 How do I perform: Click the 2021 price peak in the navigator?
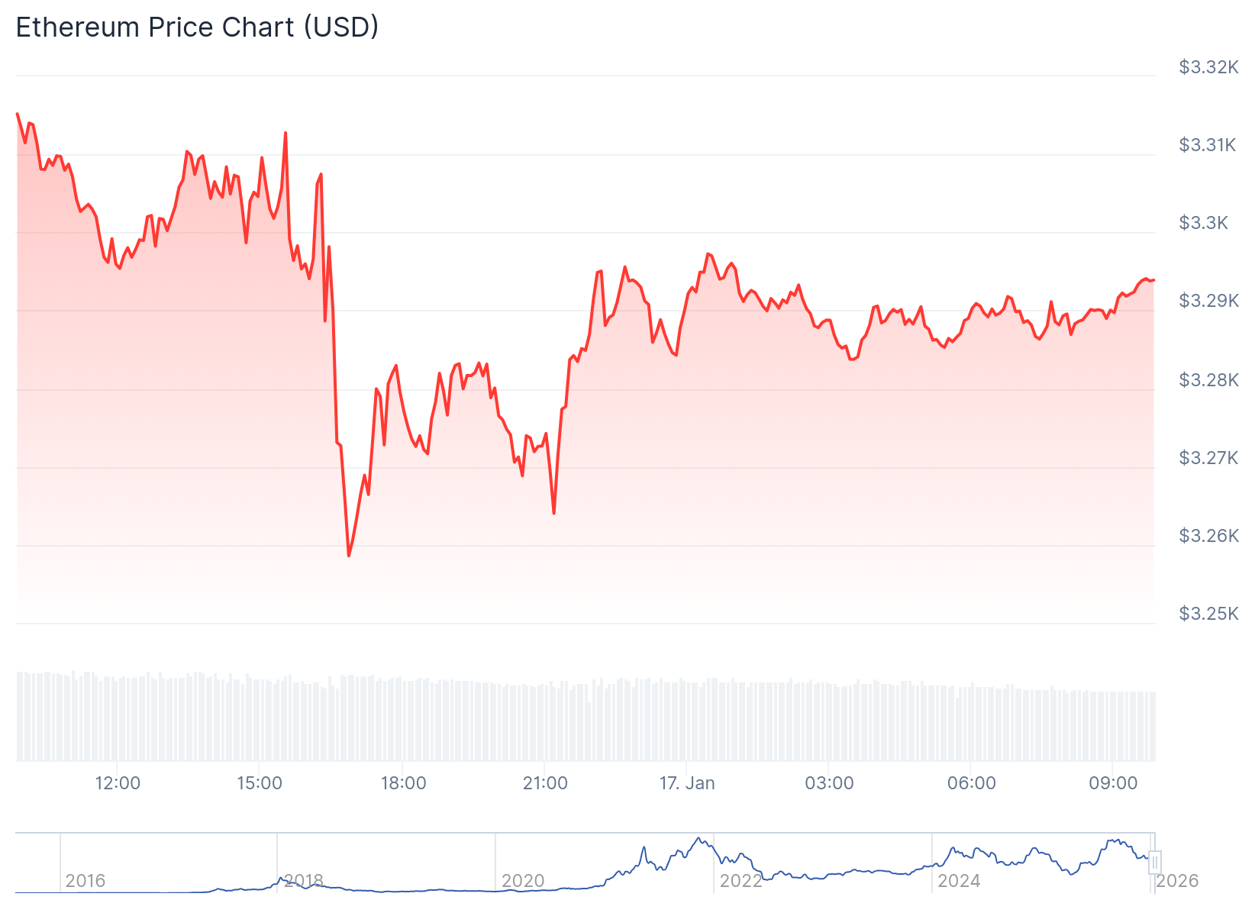[x=699, y=839]
